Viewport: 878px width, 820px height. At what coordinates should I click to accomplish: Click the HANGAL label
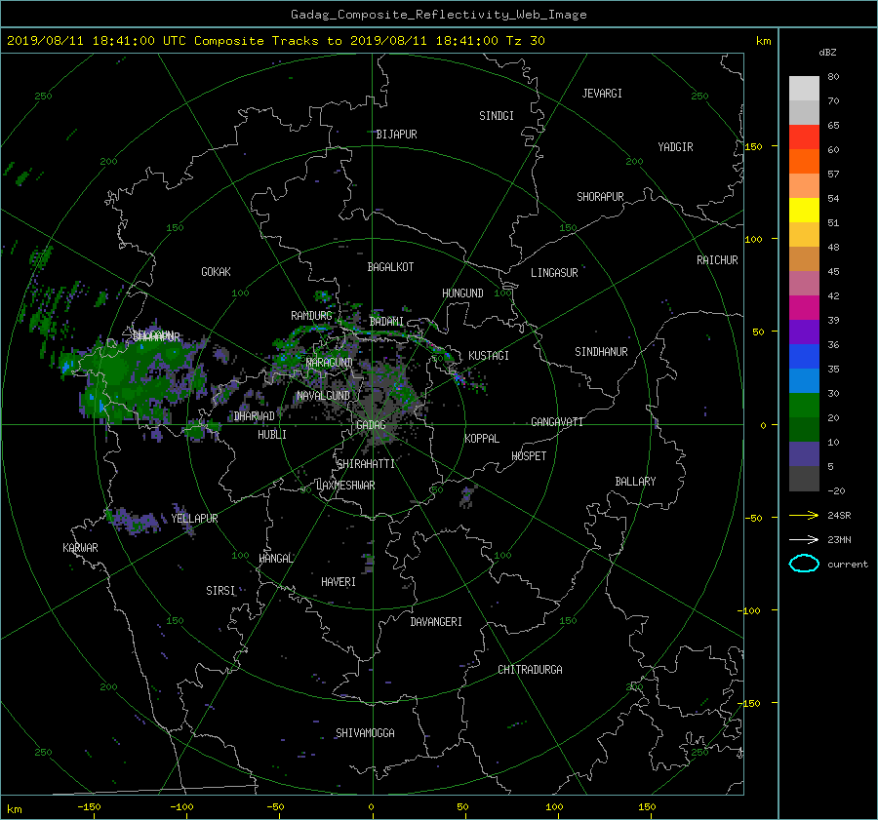tap(275, 559)
